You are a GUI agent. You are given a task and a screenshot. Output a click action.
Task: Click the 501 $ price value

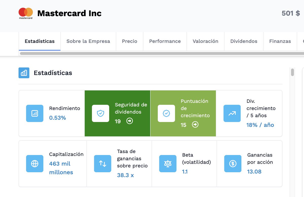[291, 13]
